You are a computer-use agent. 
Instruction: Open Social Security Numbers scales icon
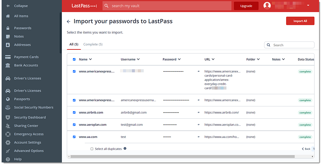(x=8, y=108)
